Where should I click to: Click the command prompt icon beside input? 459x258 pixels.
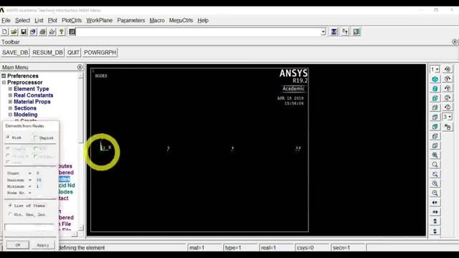tap(72, 32)
